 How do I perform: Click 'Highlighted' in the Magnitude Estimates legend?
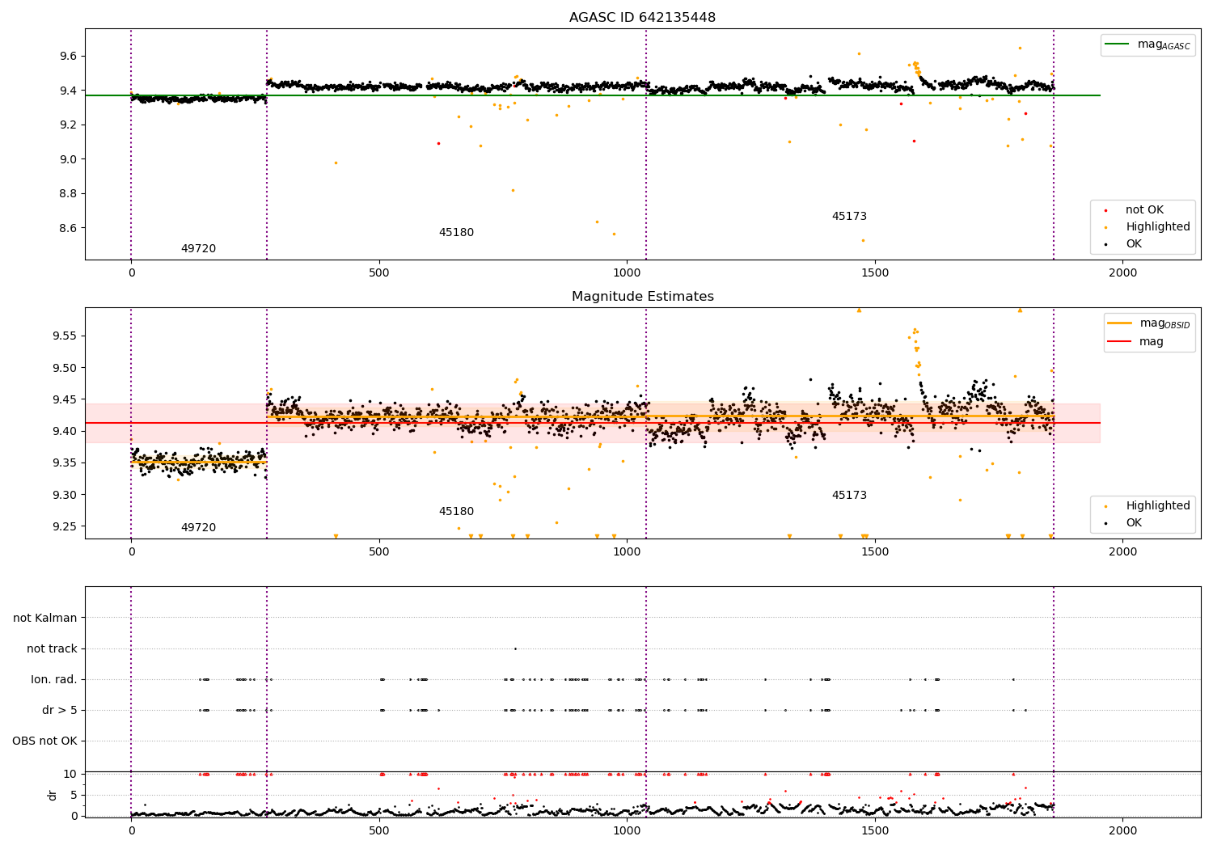[x=1158, y=505]
